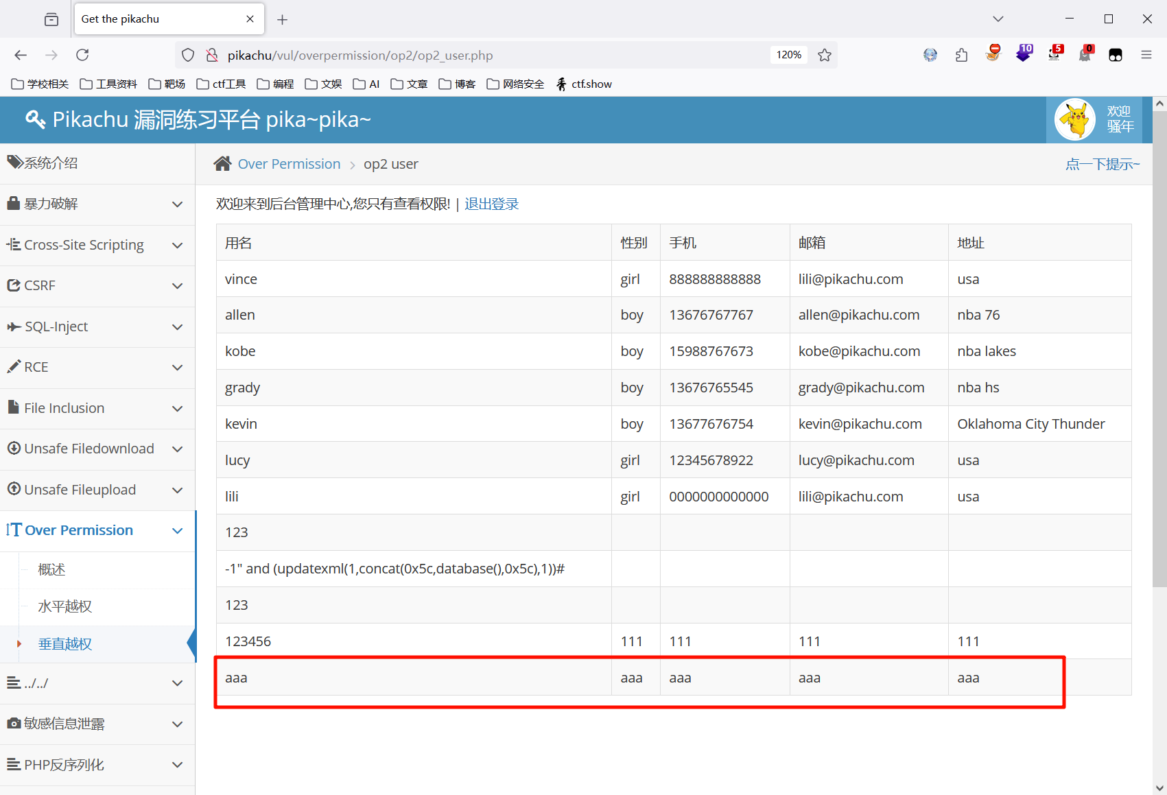Open the 水平越权 submenu item
Viewport: 1167px width, 795px height.
coord(97,606)
